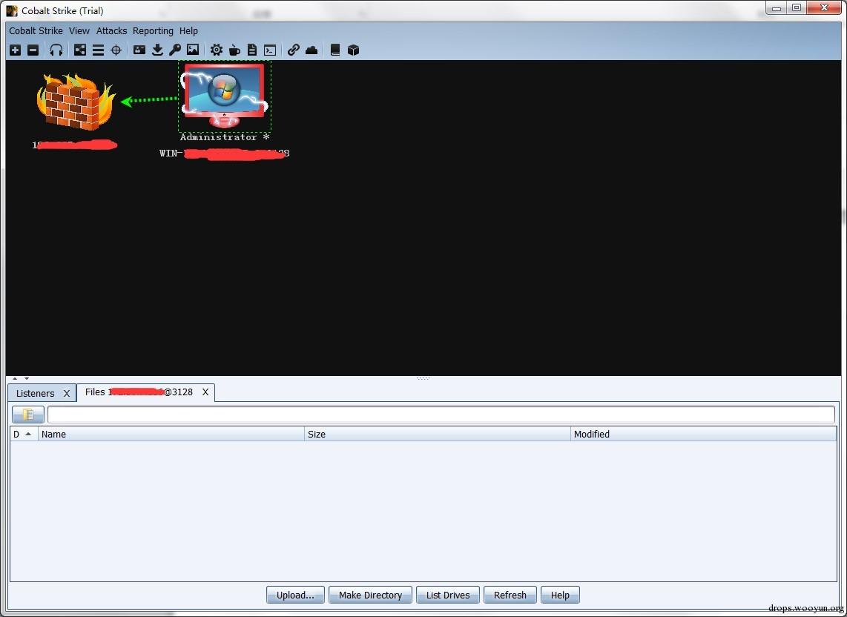Click the minus disconnect icon in the toolbar

(33, 50)
